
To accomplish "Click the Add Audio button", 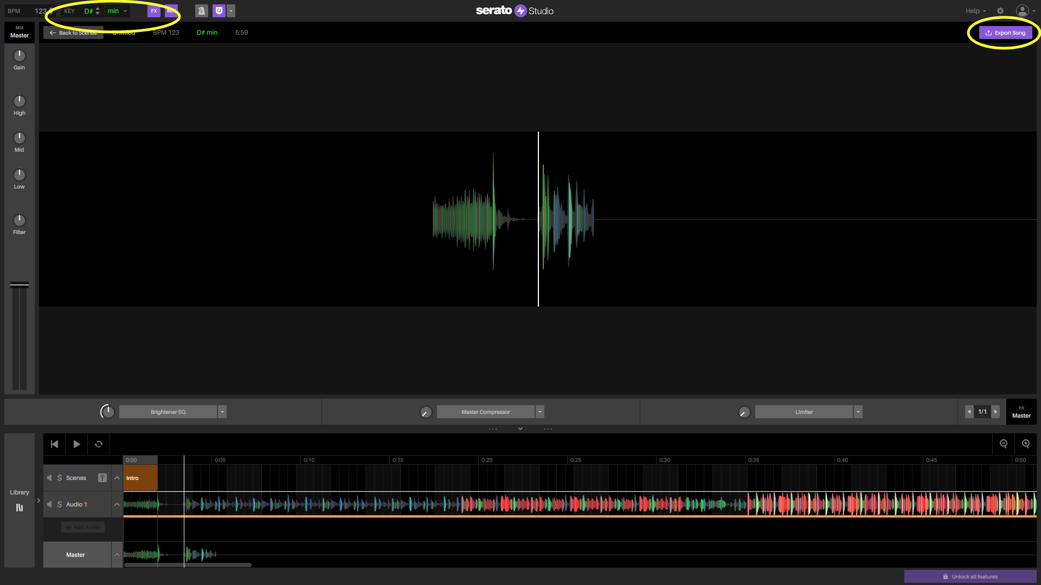I will pyautogui.click(x=83, y=527).
